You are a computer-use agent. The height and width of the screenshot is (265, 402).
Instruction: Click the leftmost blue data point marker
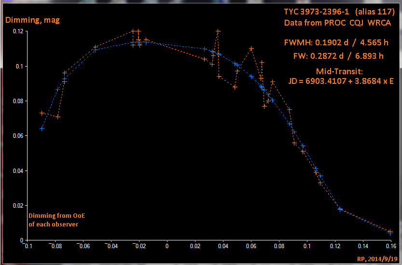(x=42, y=129)
